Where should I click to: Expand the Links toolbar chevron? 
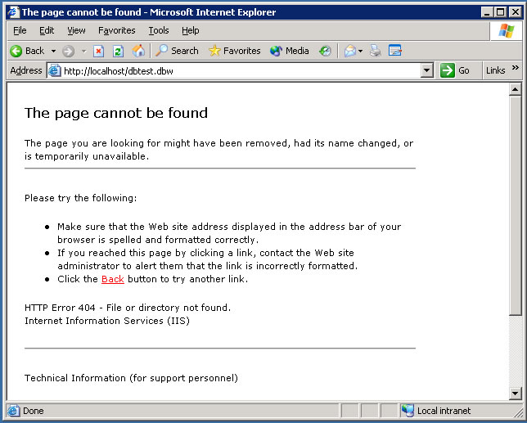516,69
